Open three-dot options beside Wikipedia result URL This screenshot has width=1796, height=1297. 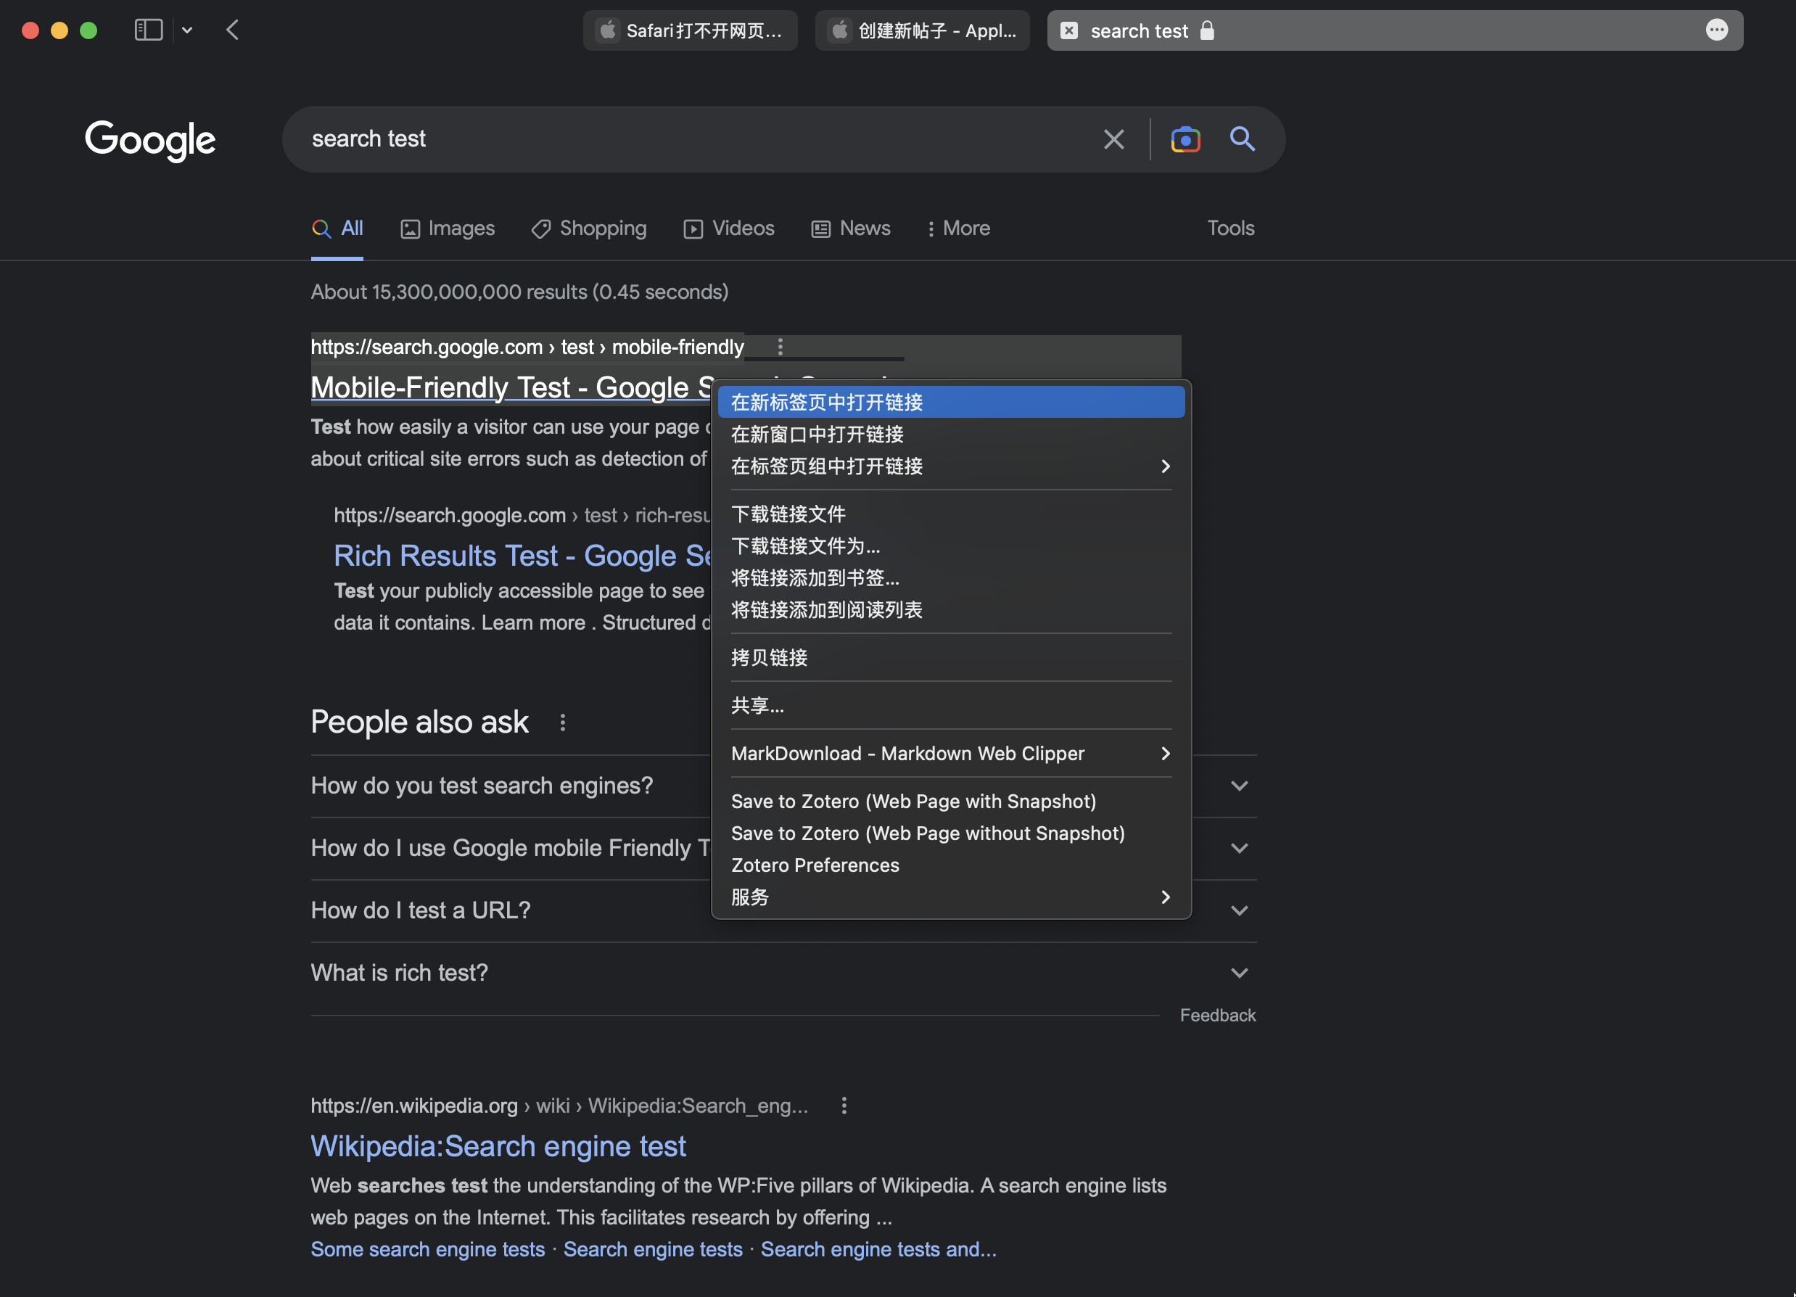coord(844,1105)
